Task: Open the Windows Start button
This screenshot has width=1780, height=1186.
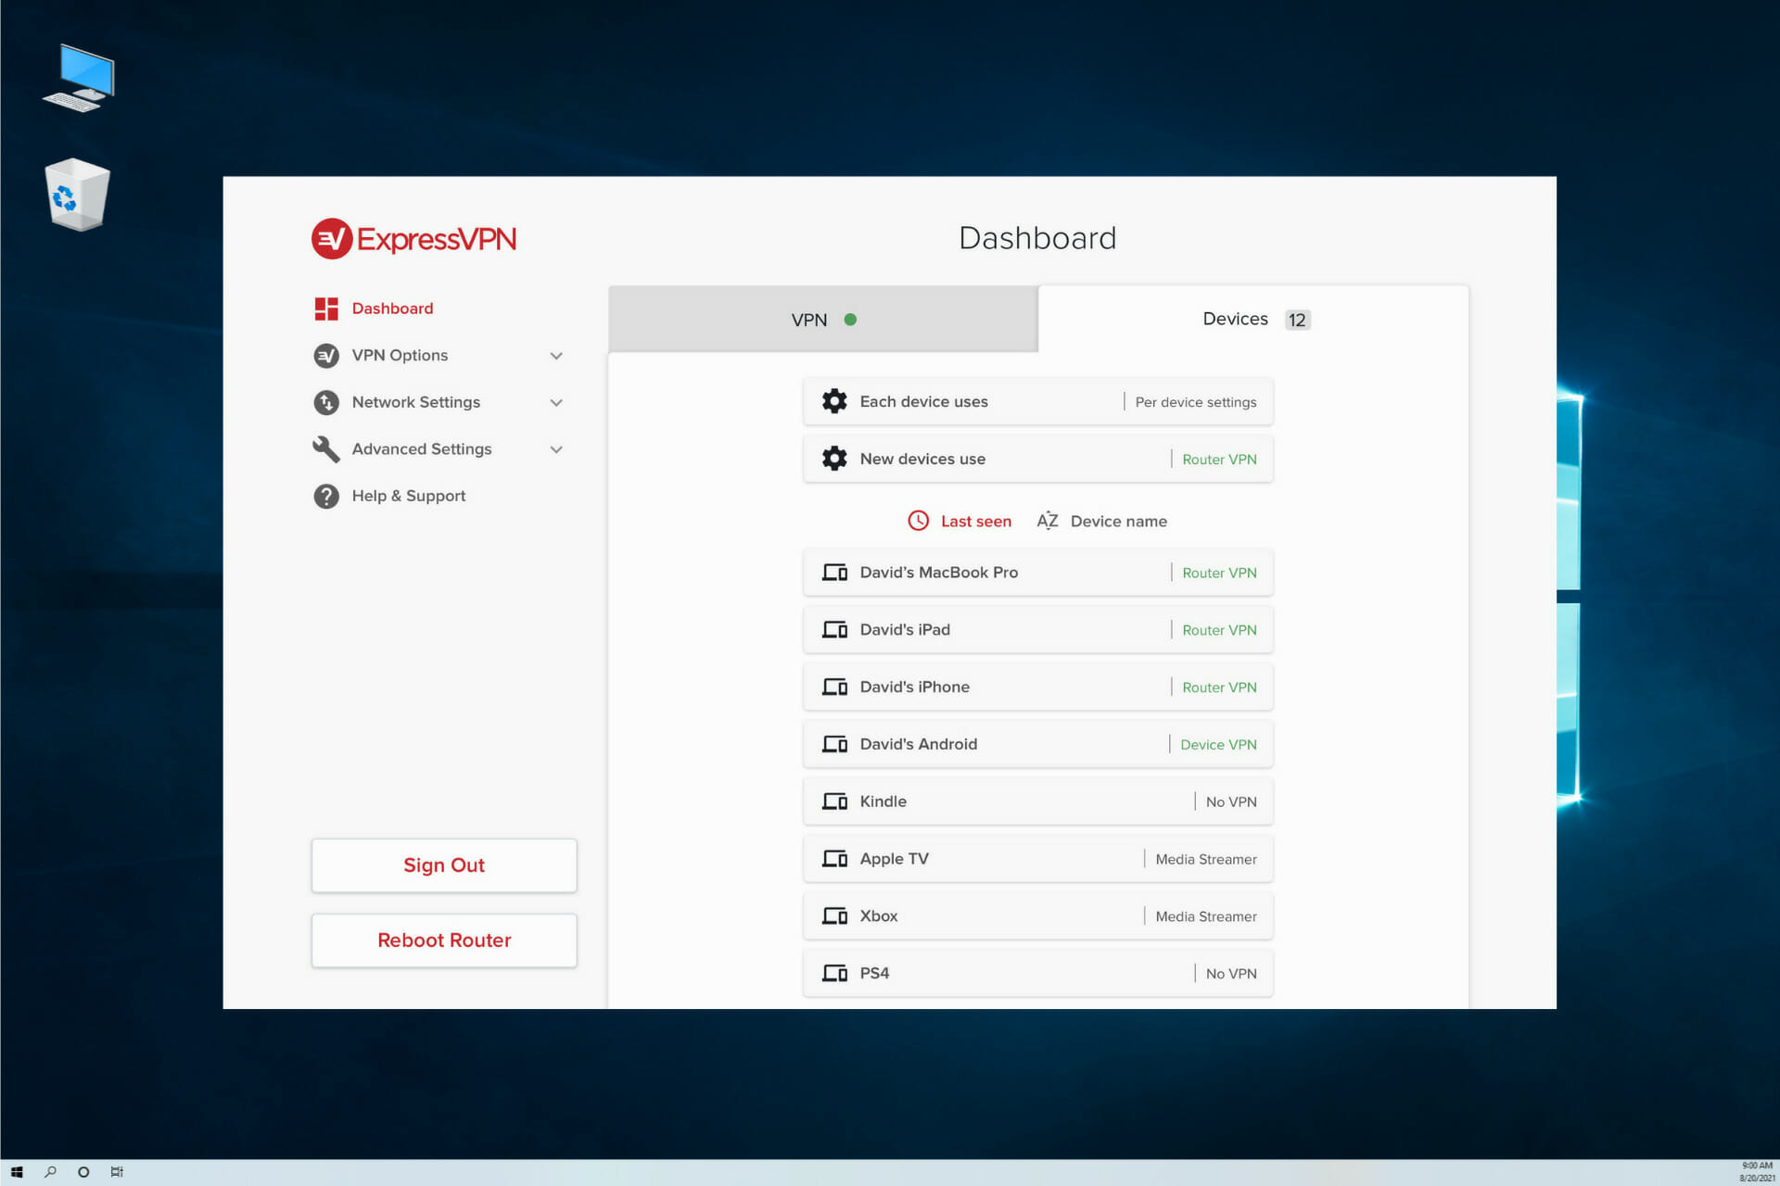Action: [x=17, y=1172]
